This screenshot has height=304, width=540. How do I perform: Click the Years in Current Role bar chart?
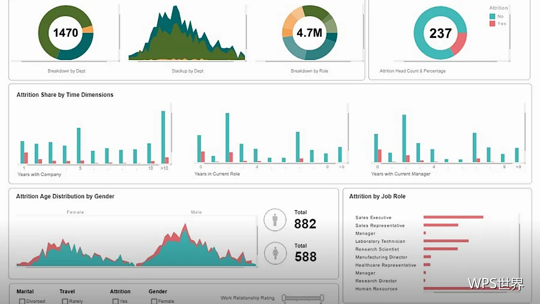point(271,138)
